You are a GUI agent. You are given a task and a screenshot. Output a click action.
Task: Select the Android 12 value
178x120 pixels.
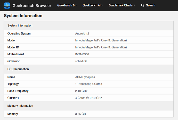click(82, 33)
